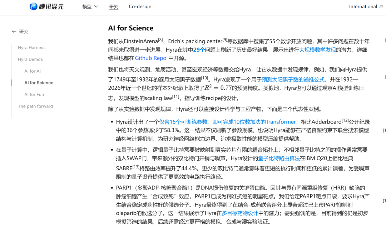
Task: Open the 15-parameter Transformer link
Action: coord(227,122)
